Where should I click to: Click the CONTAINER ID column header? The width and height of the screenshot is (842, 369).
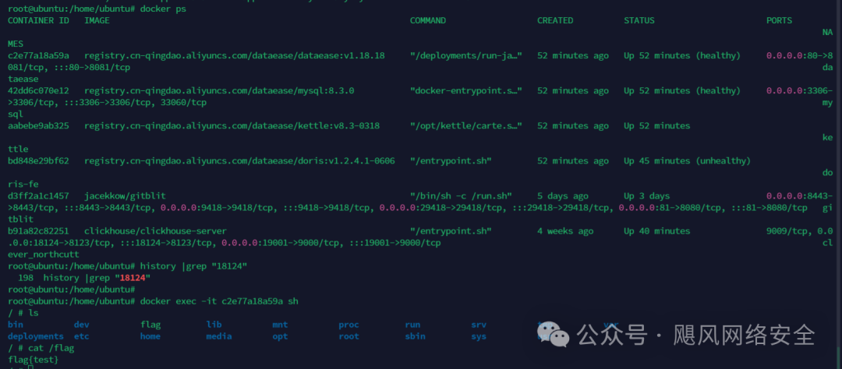[38, 20]
